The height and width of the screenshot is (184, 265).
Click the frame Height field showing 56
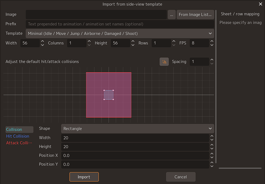coord(121,43)
